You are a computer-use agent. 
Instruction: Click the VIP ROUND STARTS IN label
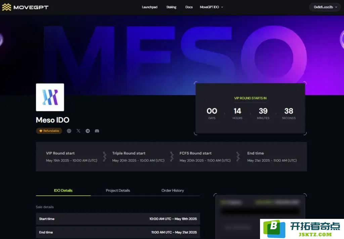tap(250, 98)
